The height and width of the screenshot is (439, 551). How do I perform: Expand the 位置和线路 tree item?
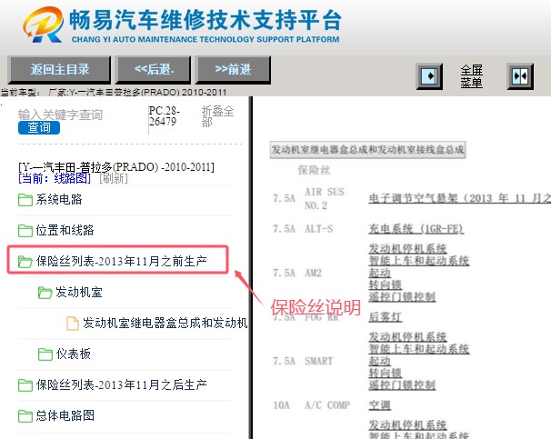(x=65, y=230)
